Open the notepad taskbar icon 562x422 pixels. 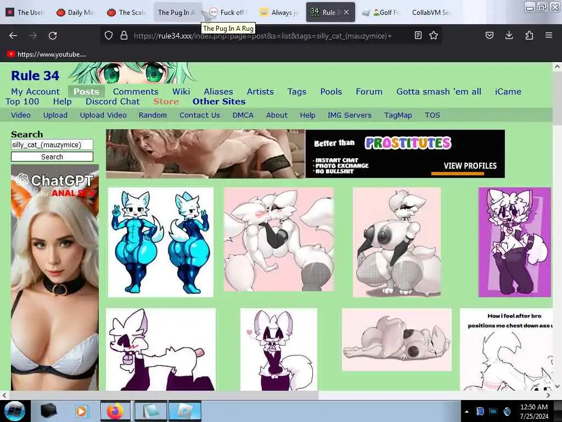(150, 411)
